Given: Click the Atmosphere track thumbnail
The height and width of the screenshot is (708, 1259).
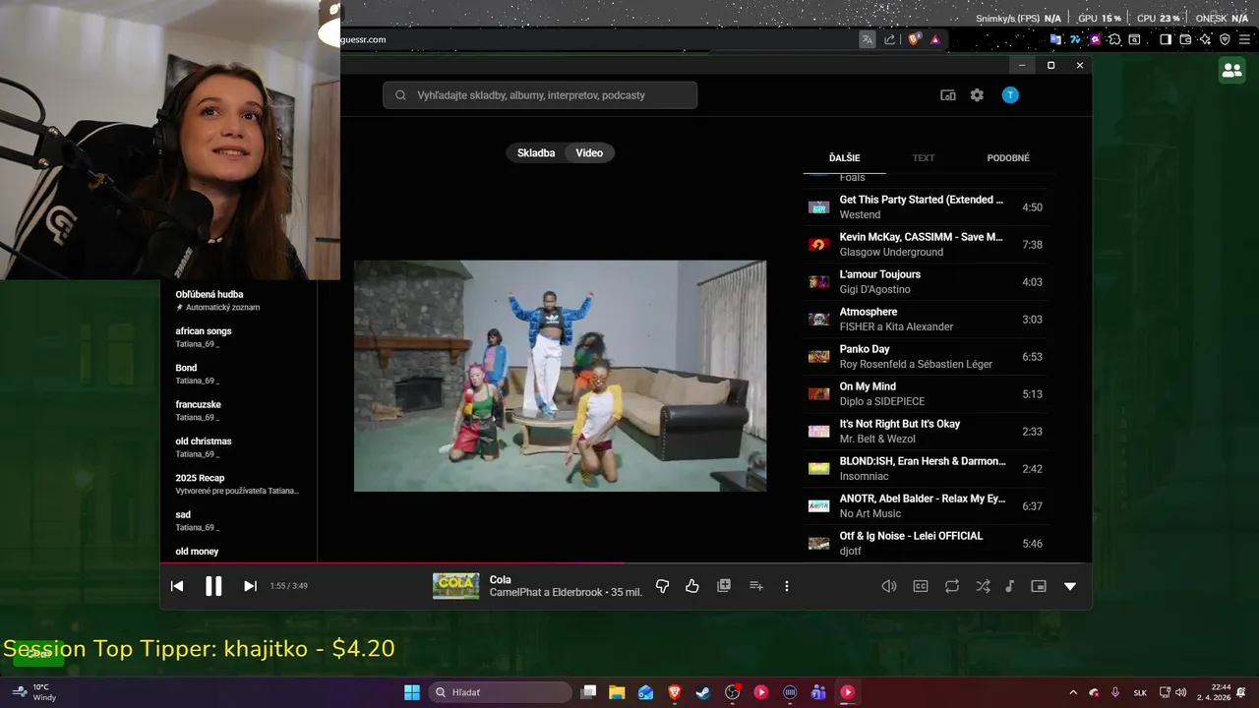Looking at the screenshot, I should point(818,320).
